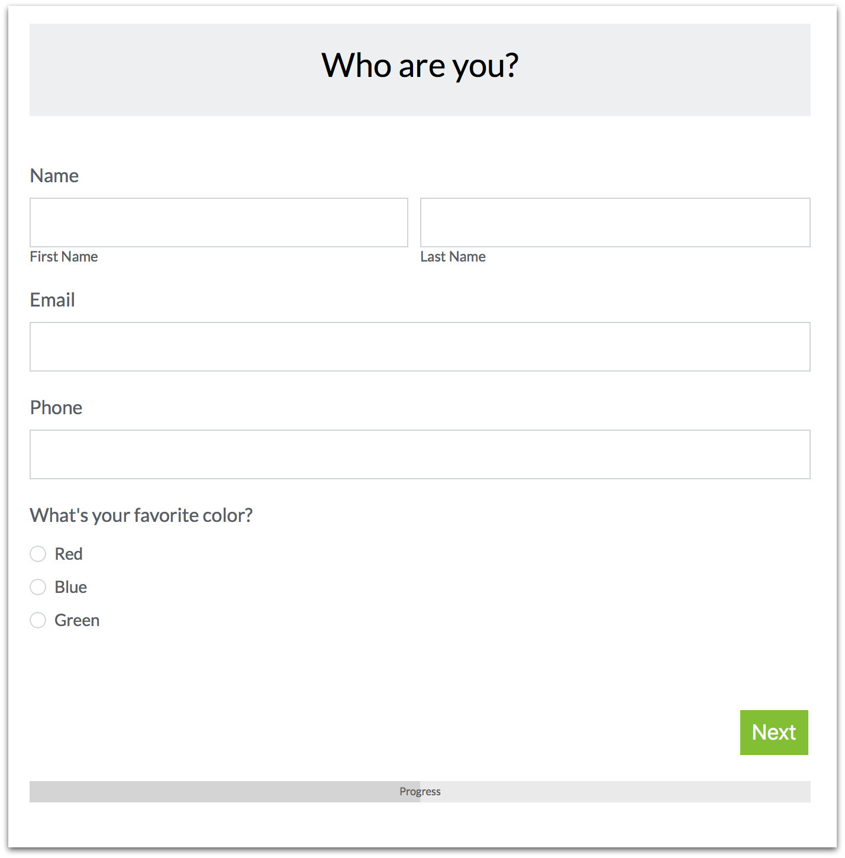Click the Progress bar at the bottom

click(420, 791)
